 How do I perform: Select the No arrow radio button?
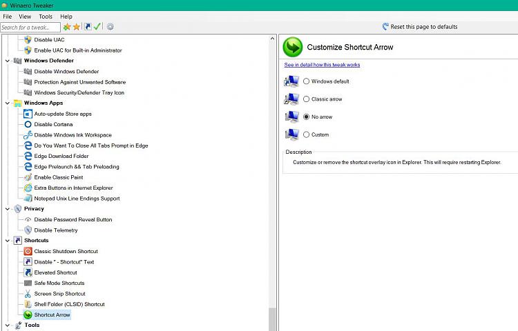[306, 117]
